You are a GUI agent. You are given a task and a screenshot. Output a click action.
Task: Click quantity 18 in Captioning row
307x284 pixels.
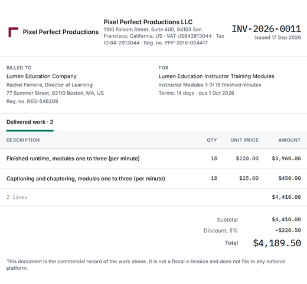[x=214, y=179]
